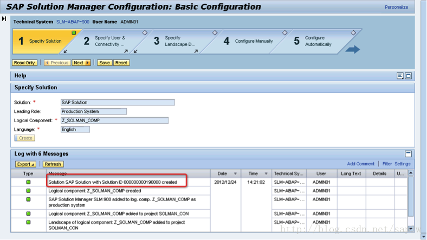Click the User column header

coord(321,174)
